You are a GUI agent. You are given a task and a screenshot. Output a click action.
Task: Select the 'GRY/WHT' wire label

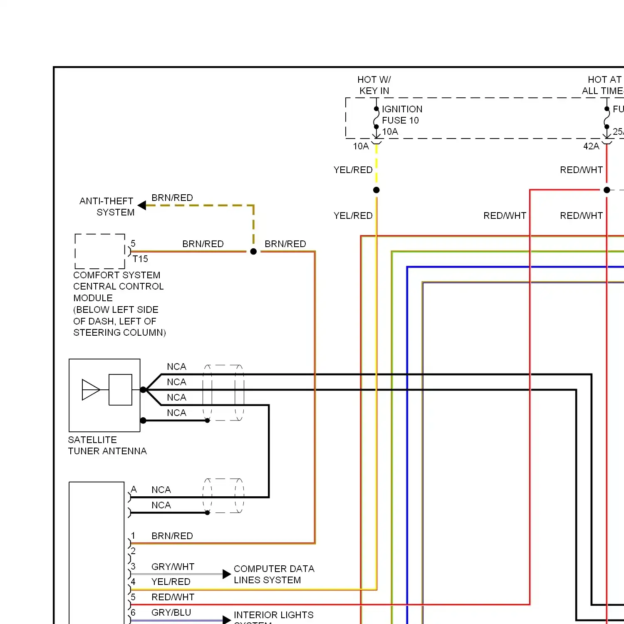click(173, 567)
